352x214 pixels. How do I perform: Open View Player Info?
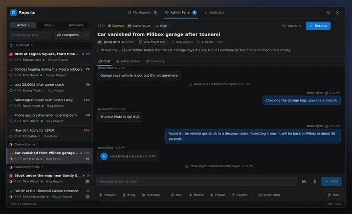(x=152, y=42)
